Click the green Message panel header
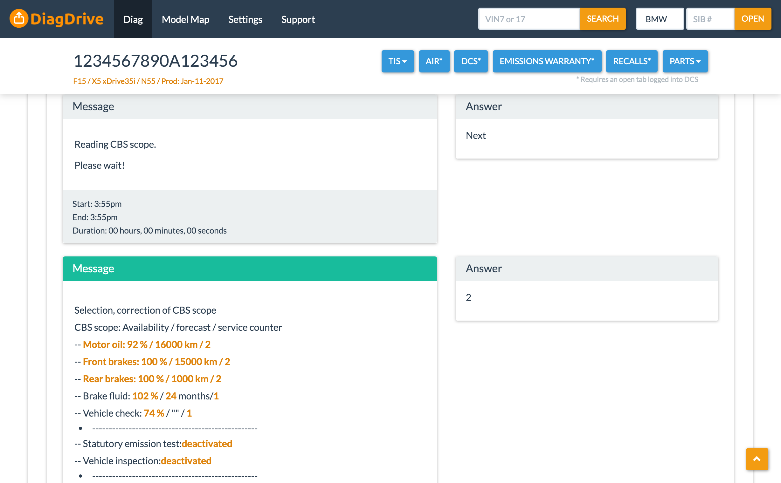The image size is (781, 483). click(x=249, y=268)
